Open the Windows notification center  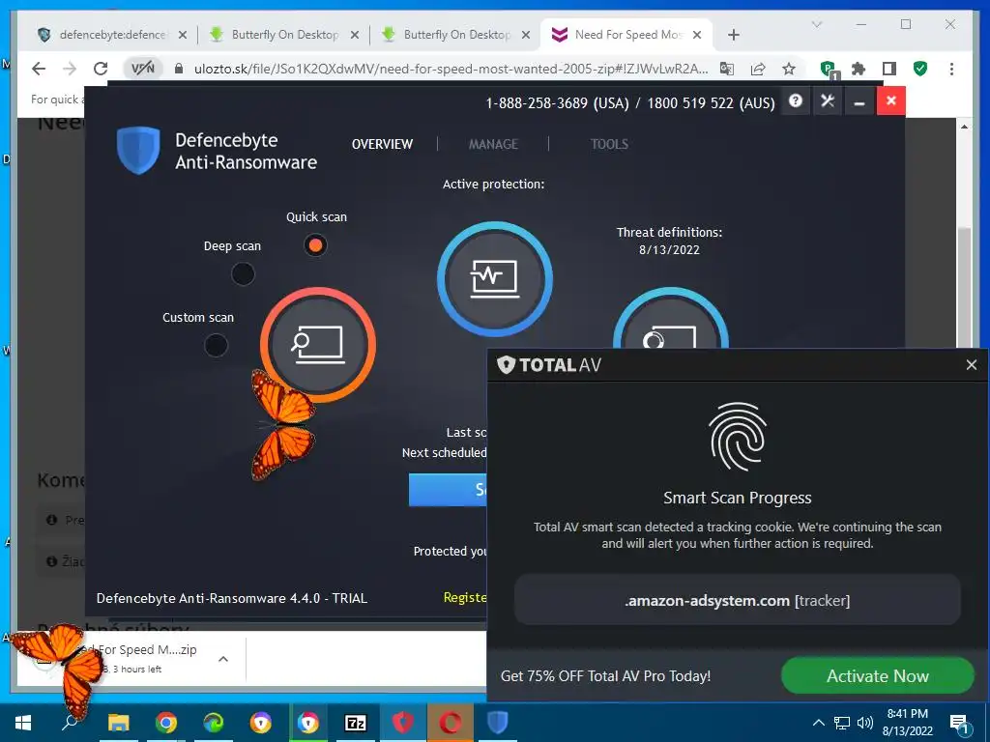point(959,723)
